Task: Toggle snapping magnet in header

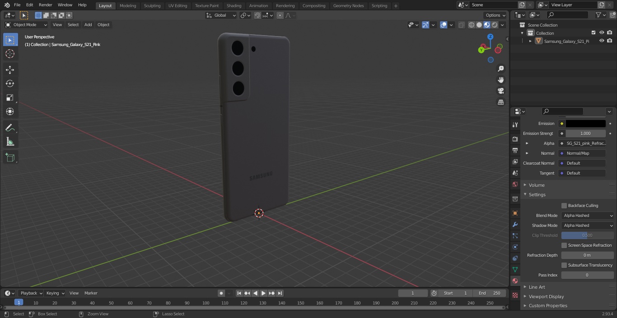Action: (257, 15)
